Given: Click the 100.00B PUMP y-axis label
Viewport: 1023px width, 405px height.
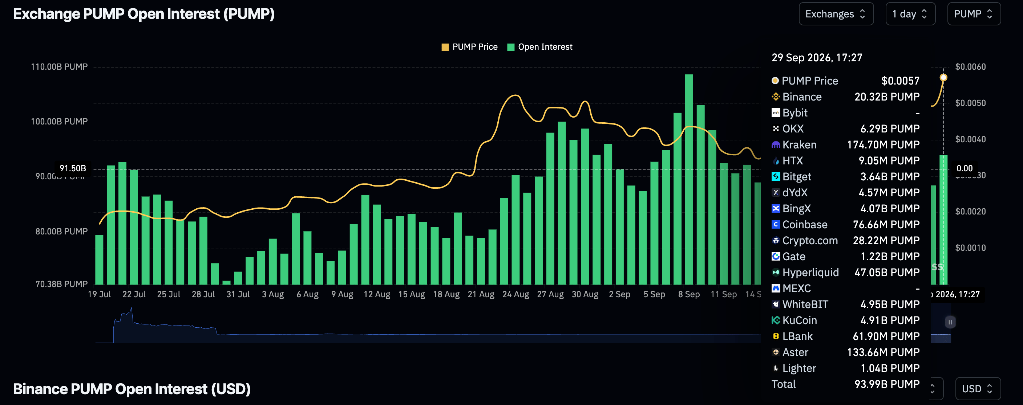Looking at the screenshot, I should pyautogui.click(x=59, y=121).
